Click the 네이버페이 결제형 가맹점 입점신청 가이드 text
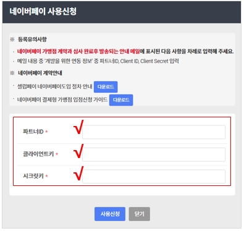Screen dimensions: 244x231 click(x=62, y=99)
